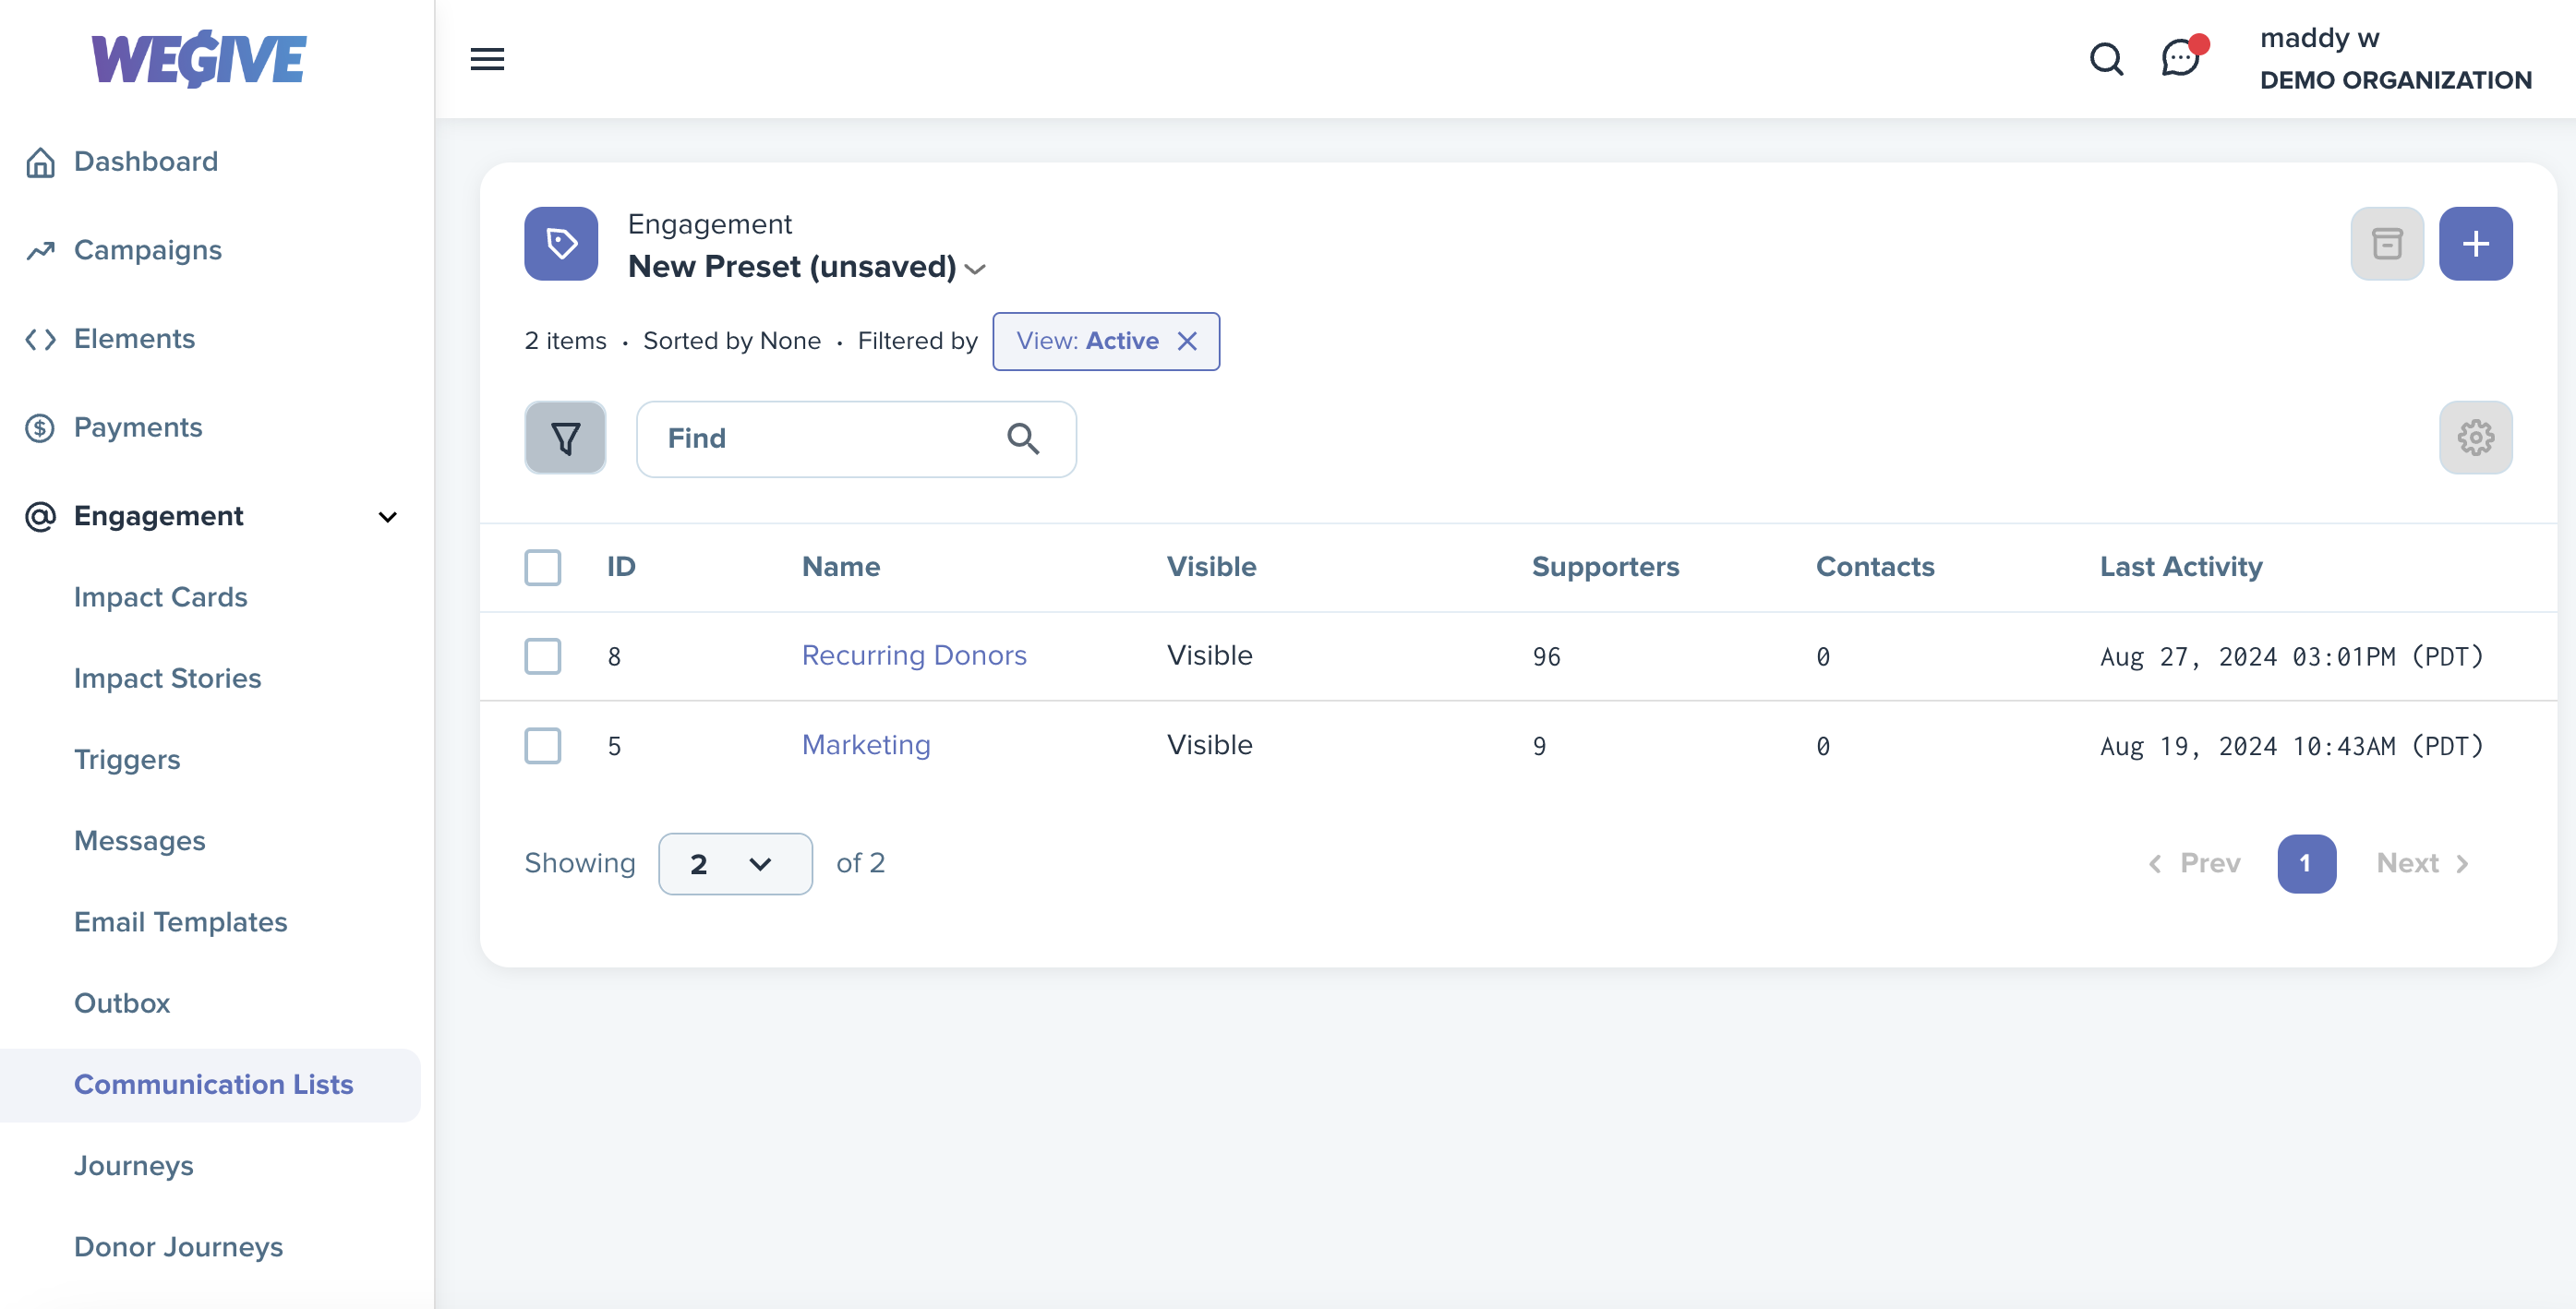
Task: Open the Recurring Donors list link
Action: [x=914, y=655]
